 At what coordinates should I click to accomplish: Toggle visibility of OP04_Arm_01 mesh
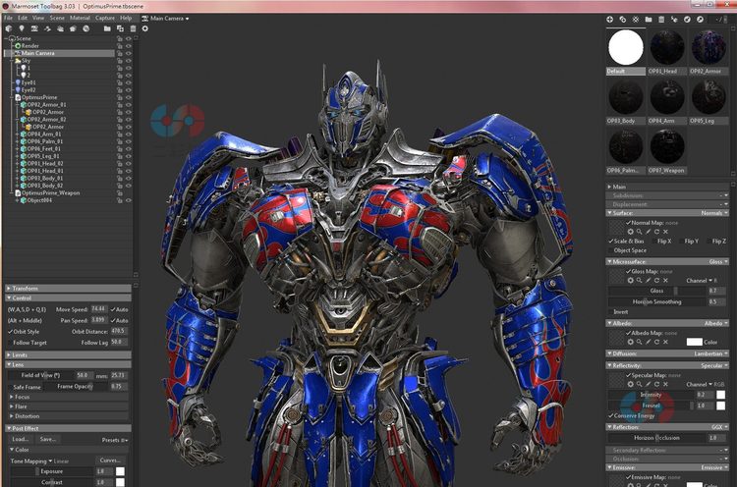129,135
